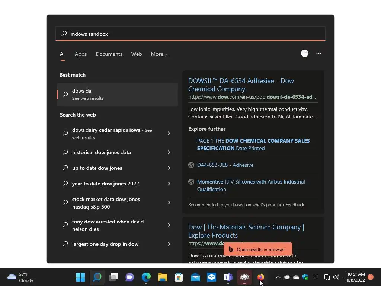Expand arrow for 'tony dow arrested'

click(x=169, y=225)
